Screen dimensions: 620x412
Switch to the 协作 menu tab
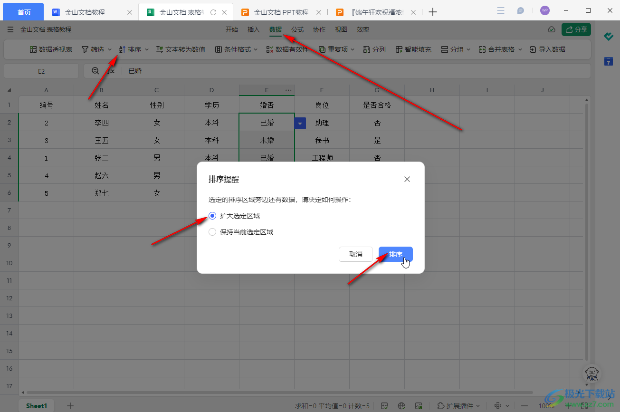pos(319,29)
